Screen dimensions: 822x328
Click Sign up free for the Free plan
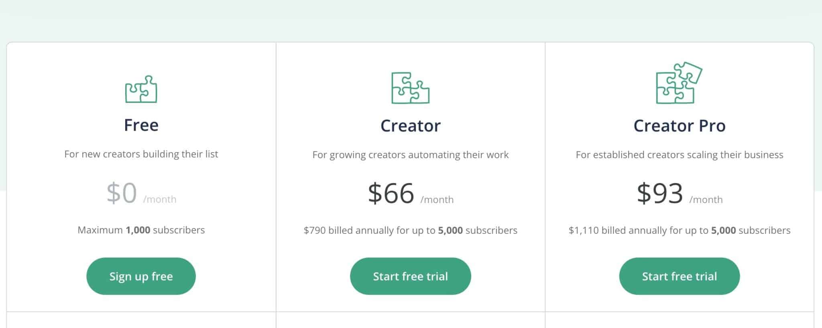tap(141, 276)
